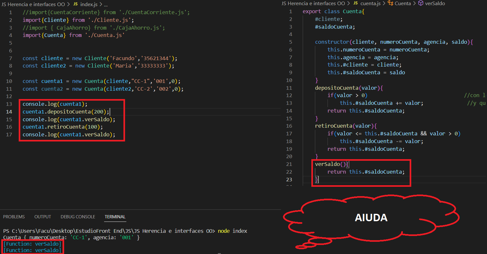Open the cuenta.js breadcrumb segment

[371, 3]
